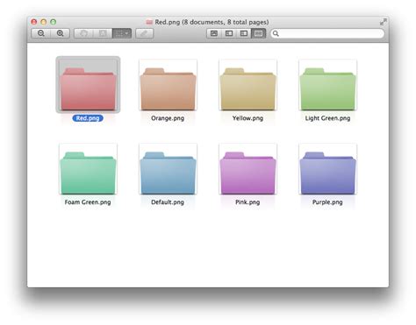Screen dimensions: 416x325
Task: Click the search field in toolbar
Action: [327, 33]
